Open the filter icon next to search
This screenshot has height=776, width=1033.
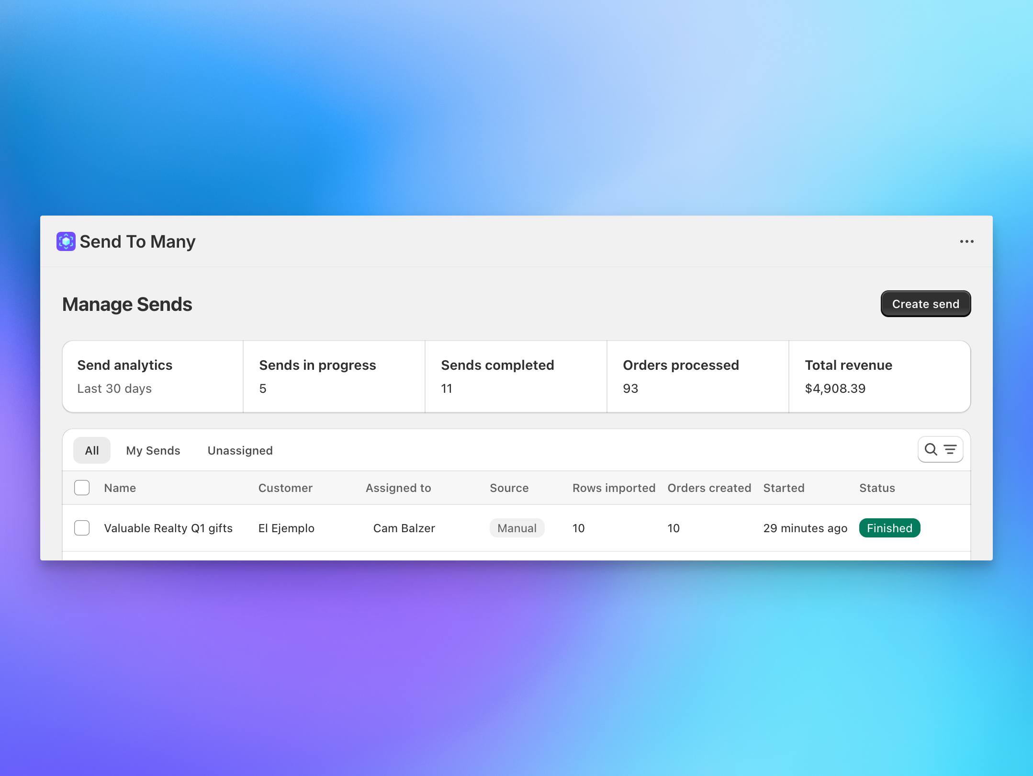pyautogui.click(x=950, y=449)
